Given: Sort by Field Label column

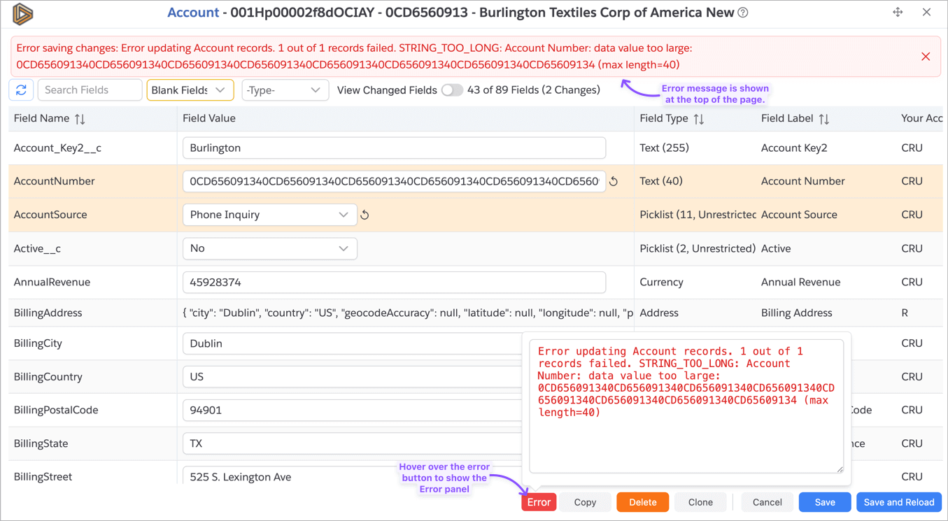Looking at the screenshot, I should 823,120.
